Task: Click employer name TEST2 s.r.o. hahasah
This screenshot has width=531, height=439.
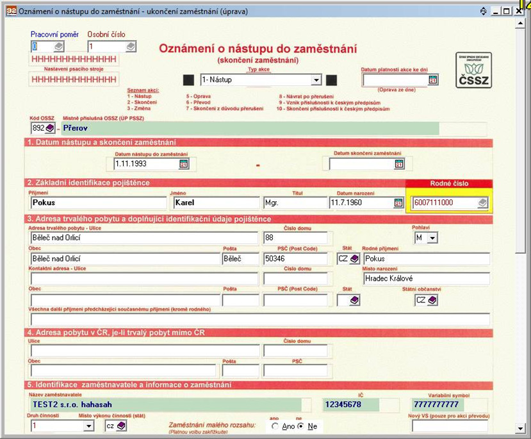Action: coord(72,404)
